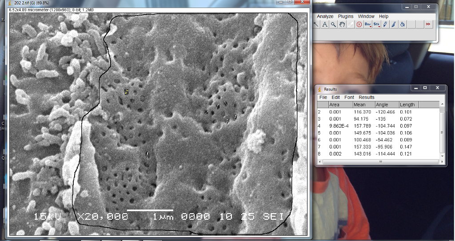The width and height of the screenshot is (455, 241).
Task: Select the Color picker eyedropper tool
Action: [x=351, y=25]
